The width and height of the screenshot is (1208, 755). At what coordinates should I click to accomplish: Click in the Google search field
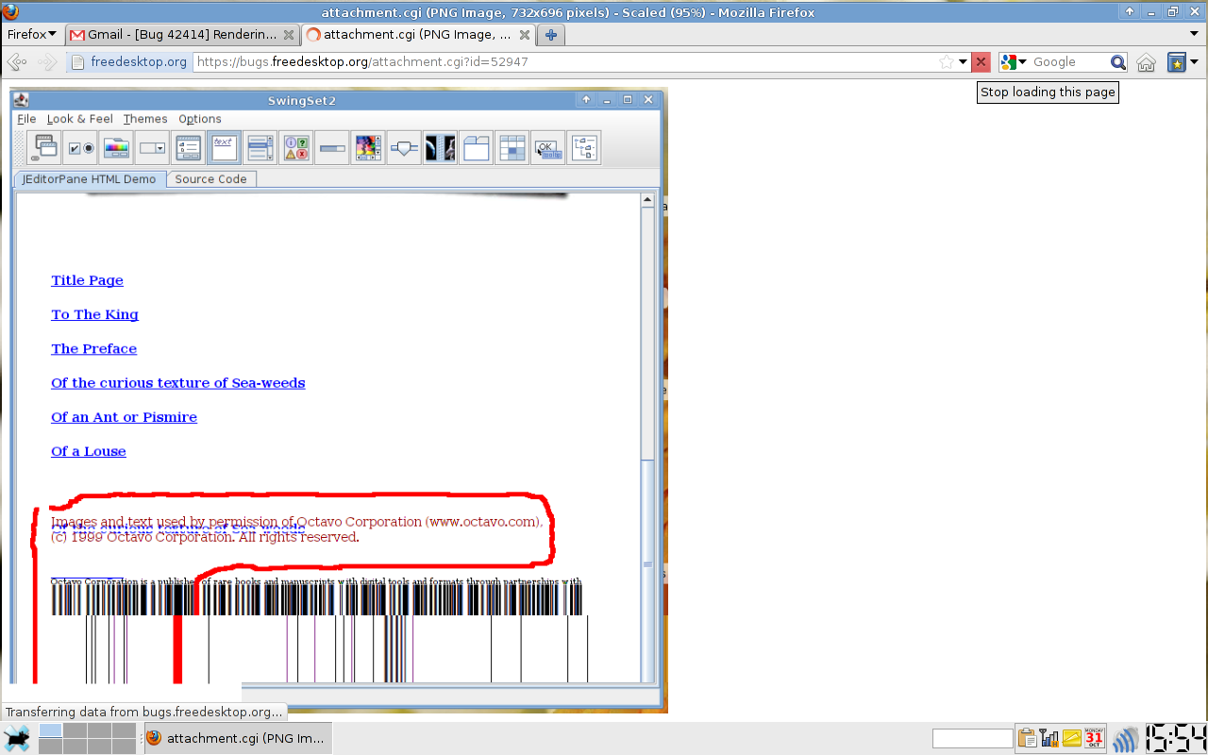pyautogui.click(x=1066, y=62)
